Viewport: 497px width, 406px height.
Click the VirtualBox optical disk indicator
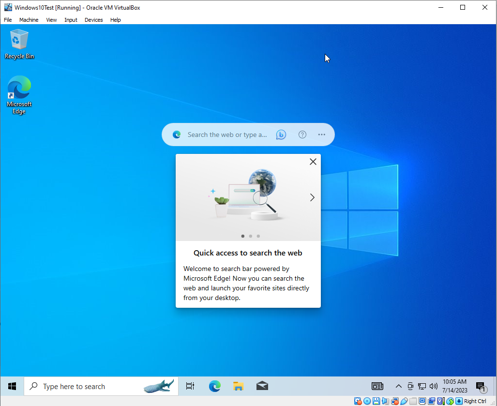click(367, 401)
